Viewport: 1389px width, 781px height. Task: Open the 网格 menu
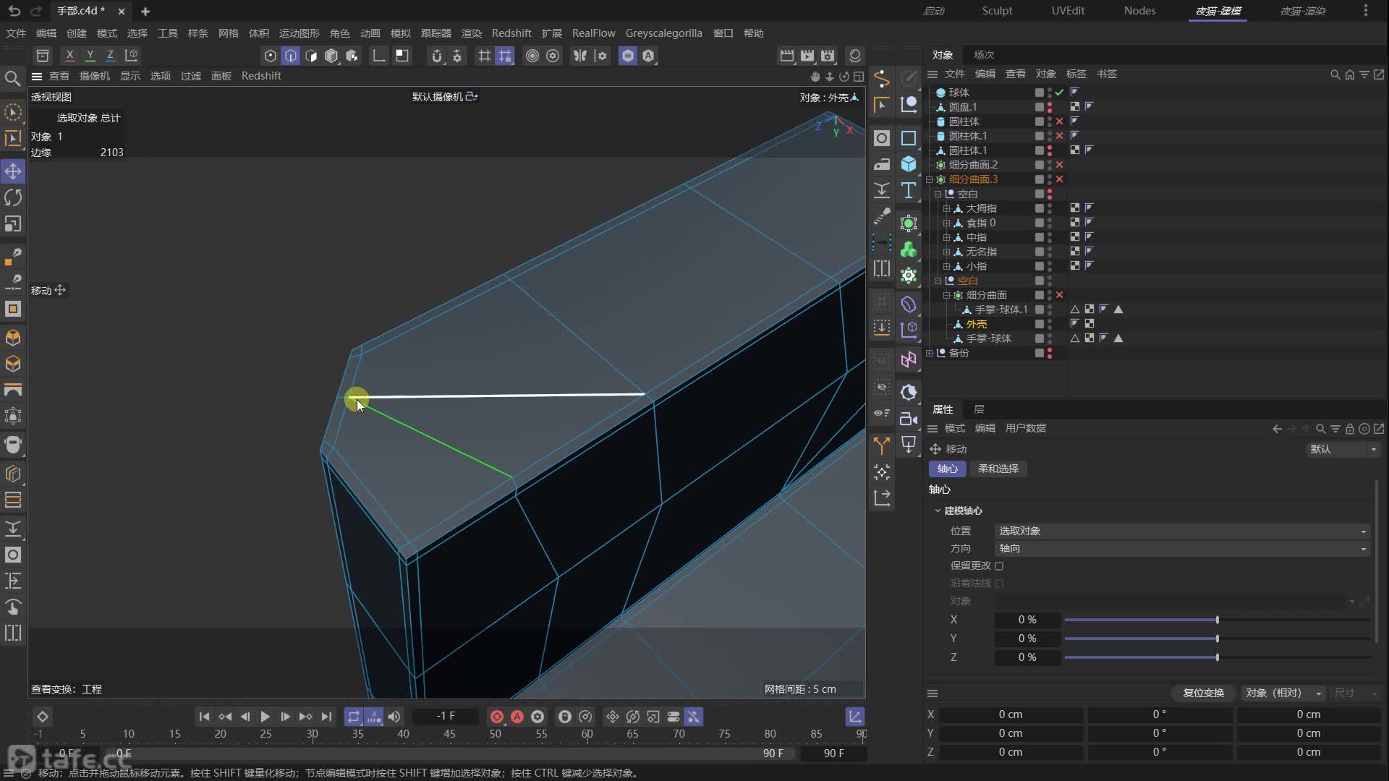pyautogui.click(x=228, y=33)
